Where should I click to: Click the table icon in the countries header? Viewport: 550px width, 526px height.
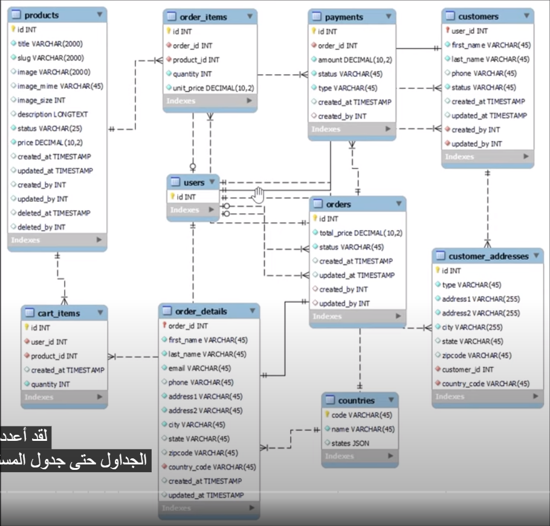point(330,400)
